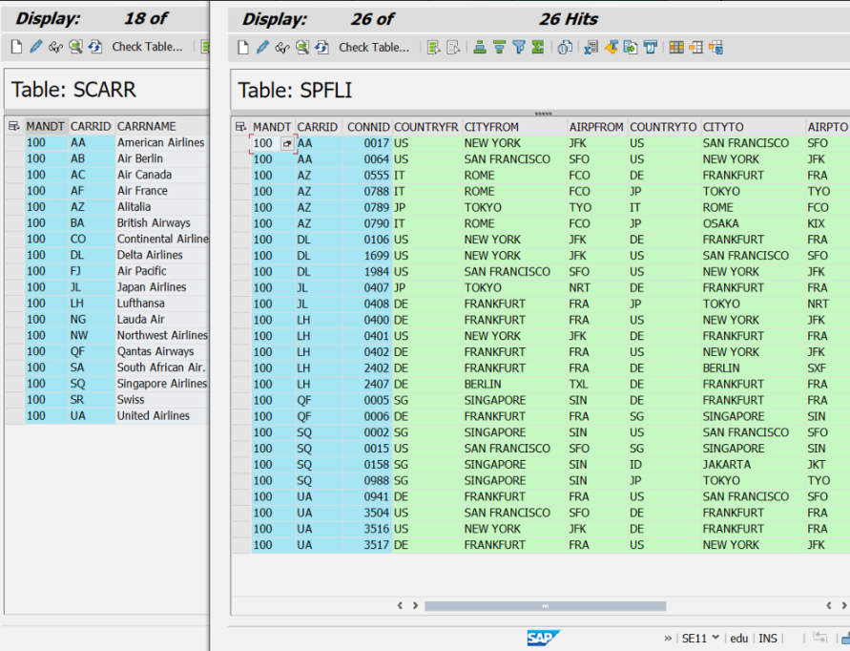
Task: Click the Word processing icon
Action: (612, 48)
